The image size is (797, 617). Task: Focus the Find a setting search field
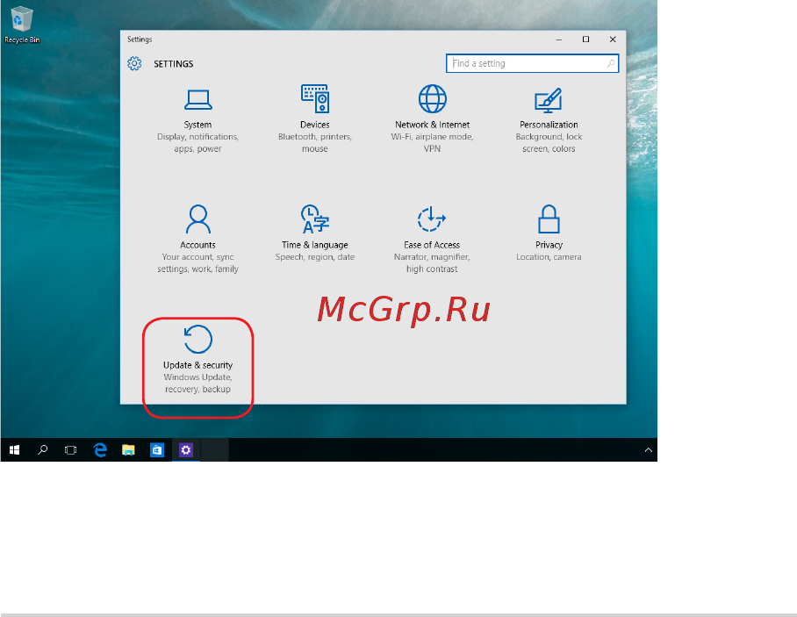(532, 63)
